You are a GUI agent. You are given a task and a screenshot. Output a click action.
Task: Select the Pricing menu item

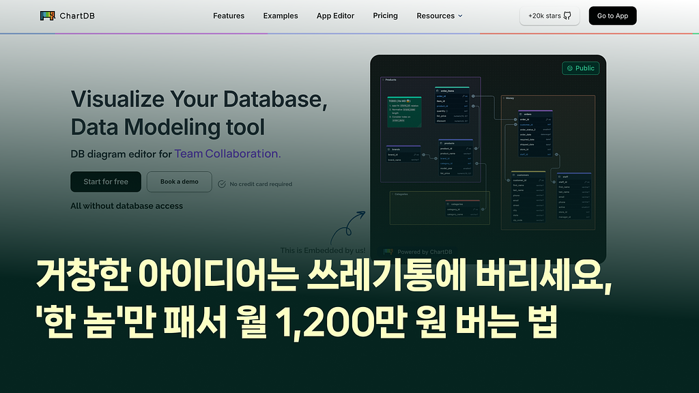click(x=385, y=16)
